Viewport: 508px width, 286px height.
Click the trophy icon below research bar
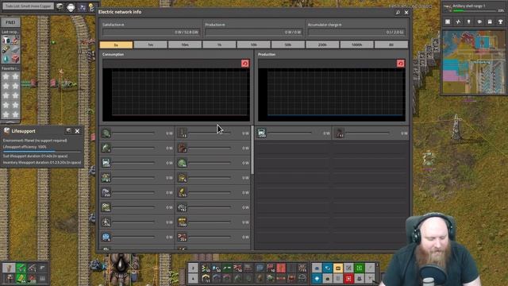click(500, 21)
